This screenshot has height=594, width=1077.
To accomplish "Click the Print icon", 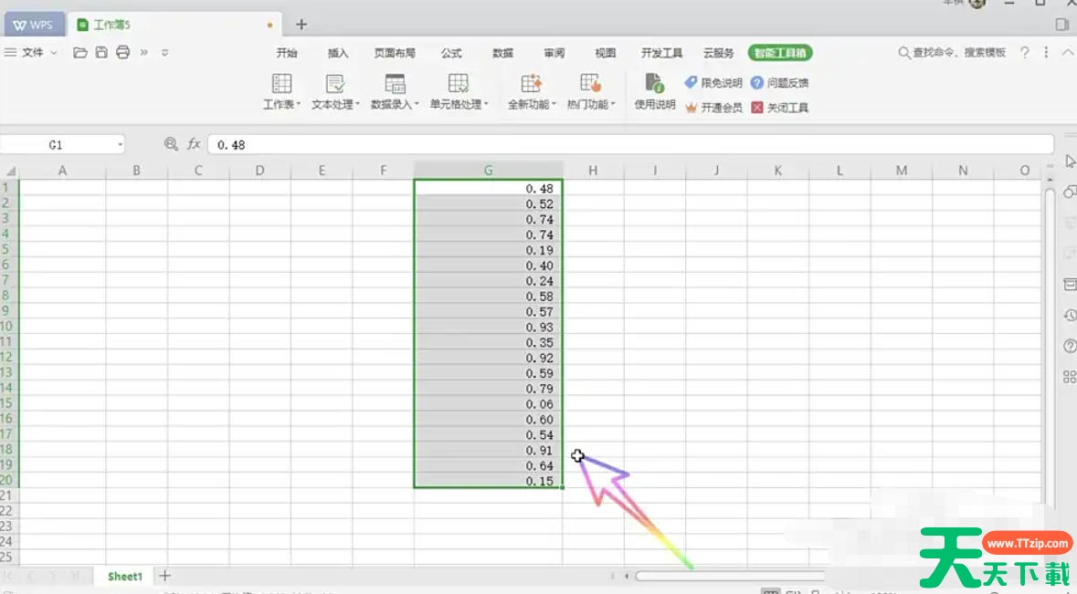I will (121, 52).
